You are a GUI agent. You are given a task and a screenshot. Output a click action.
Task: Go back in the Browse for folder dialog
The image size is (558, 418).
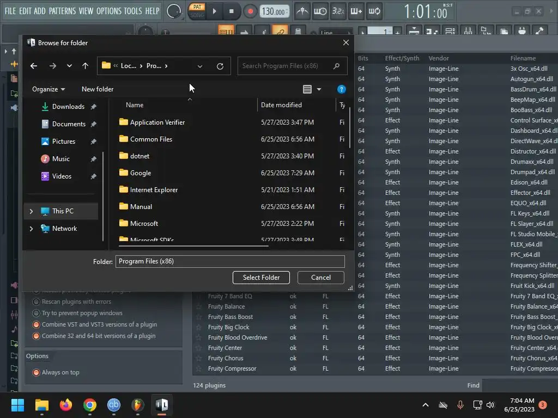click(34, 66)
